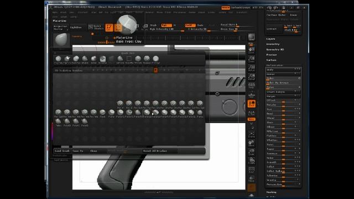Toggle Draw mode button
Image resolution: width=354 pixels, height=199 pixels.
pyautogui.click(x=118, y=28)
